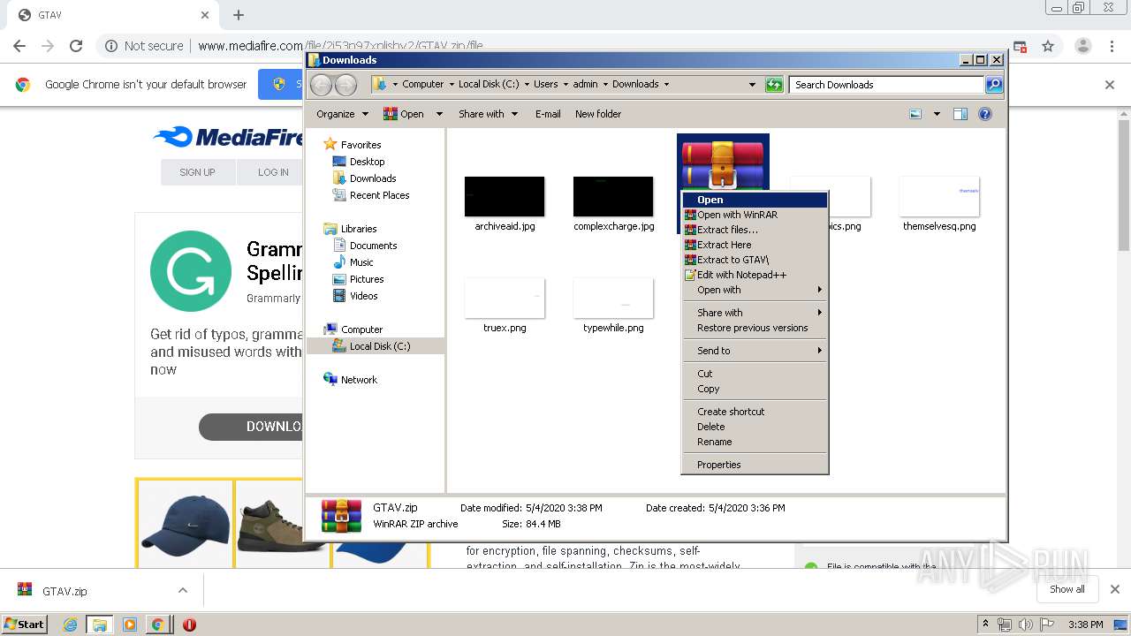This screenshot has width=1131, height=636.
Task: Bookmark the page with star icon
Action: [x=1048, y=46]
